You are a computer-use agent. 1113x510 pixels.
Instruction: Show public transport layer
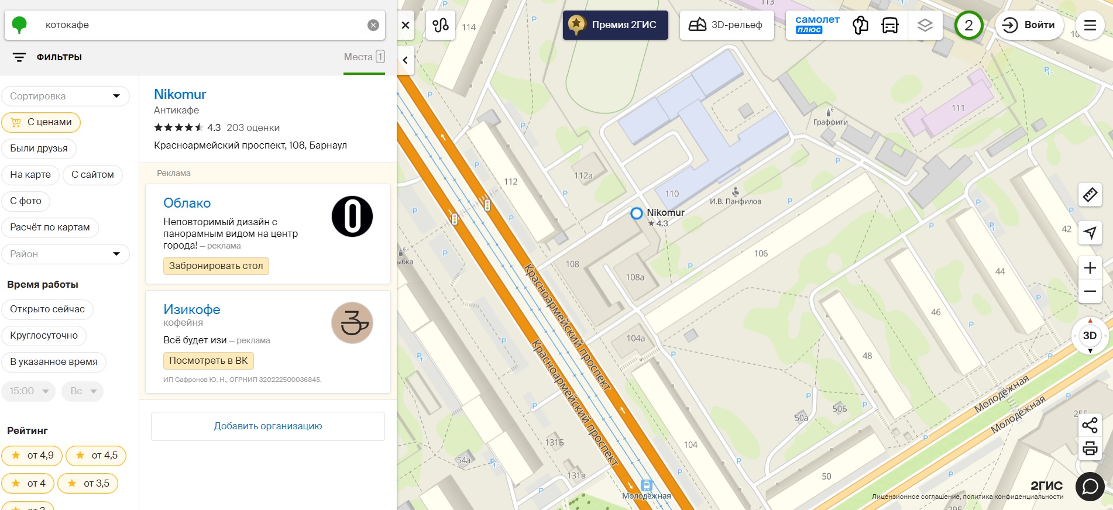890,25
